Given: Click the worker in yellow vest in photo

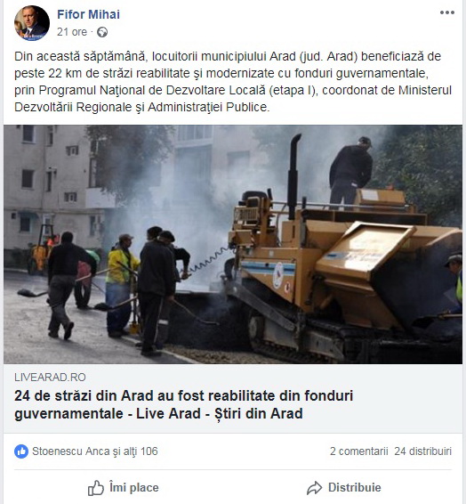Looking at the screenshot, I should [x=120, y=284].
